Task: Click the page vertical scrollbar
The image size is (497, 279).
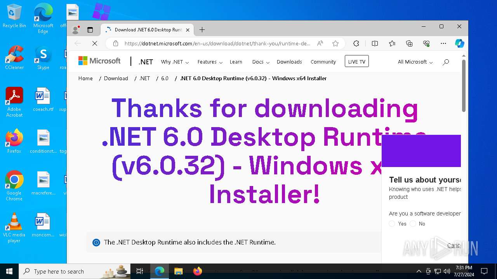Action: pyautogui.click(x=464, y=86)
